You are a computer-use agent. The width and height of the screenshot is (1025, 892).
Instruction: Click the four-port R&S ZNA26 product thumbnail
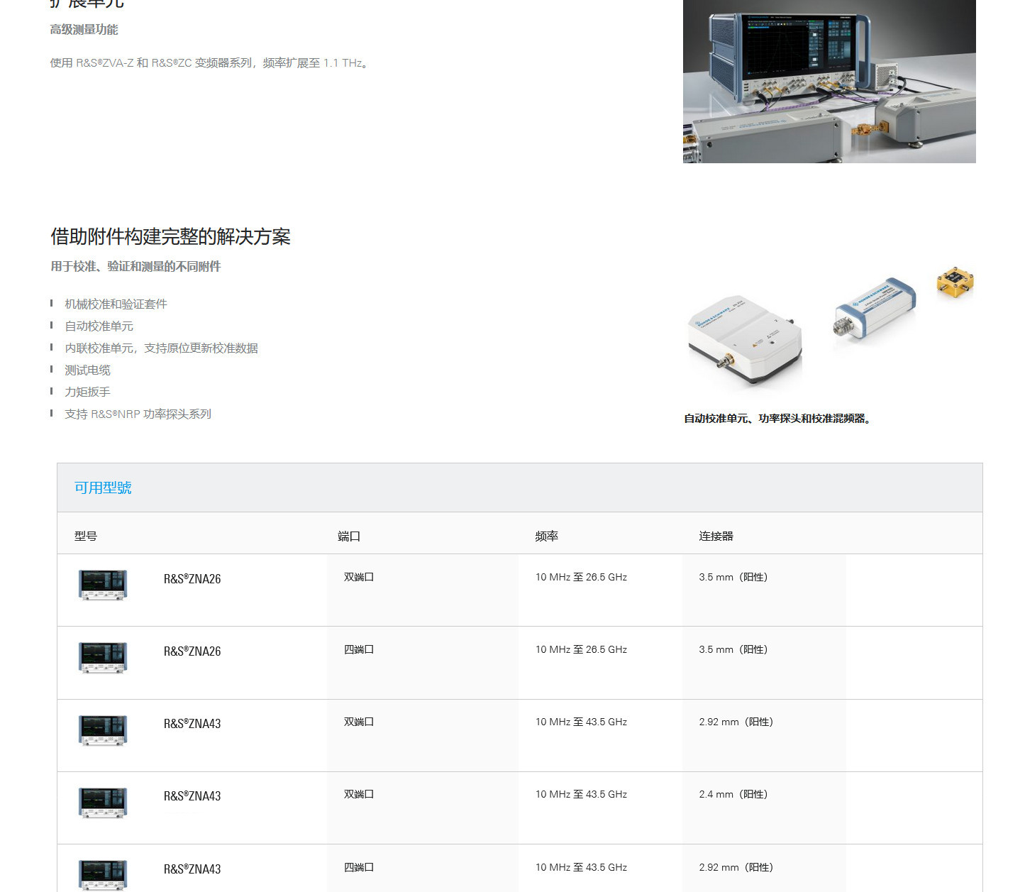[x=103, y=657]
